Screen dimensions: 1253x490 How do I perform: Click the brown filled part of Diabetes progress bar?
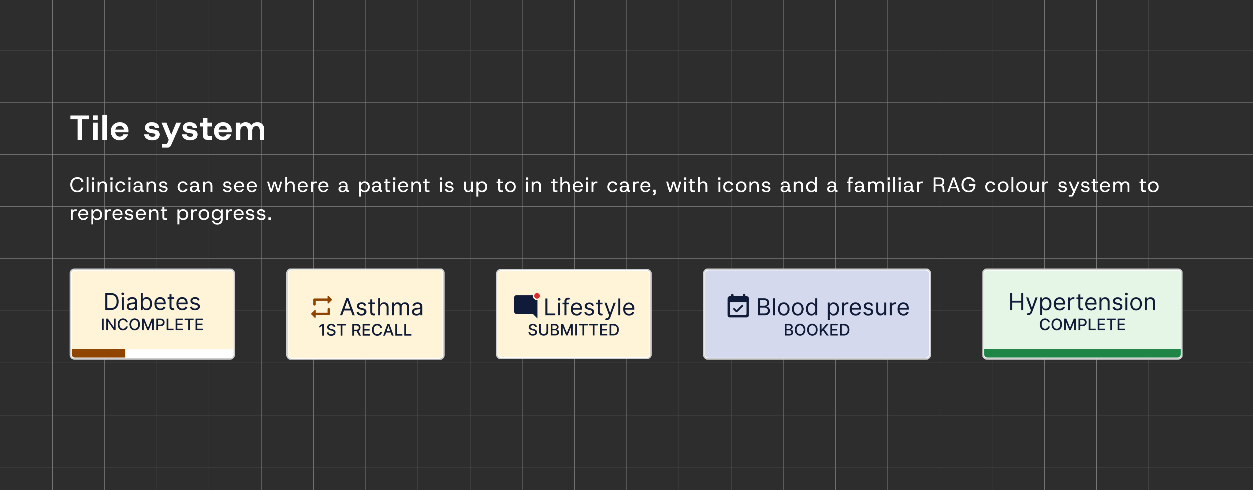(98, 353)
